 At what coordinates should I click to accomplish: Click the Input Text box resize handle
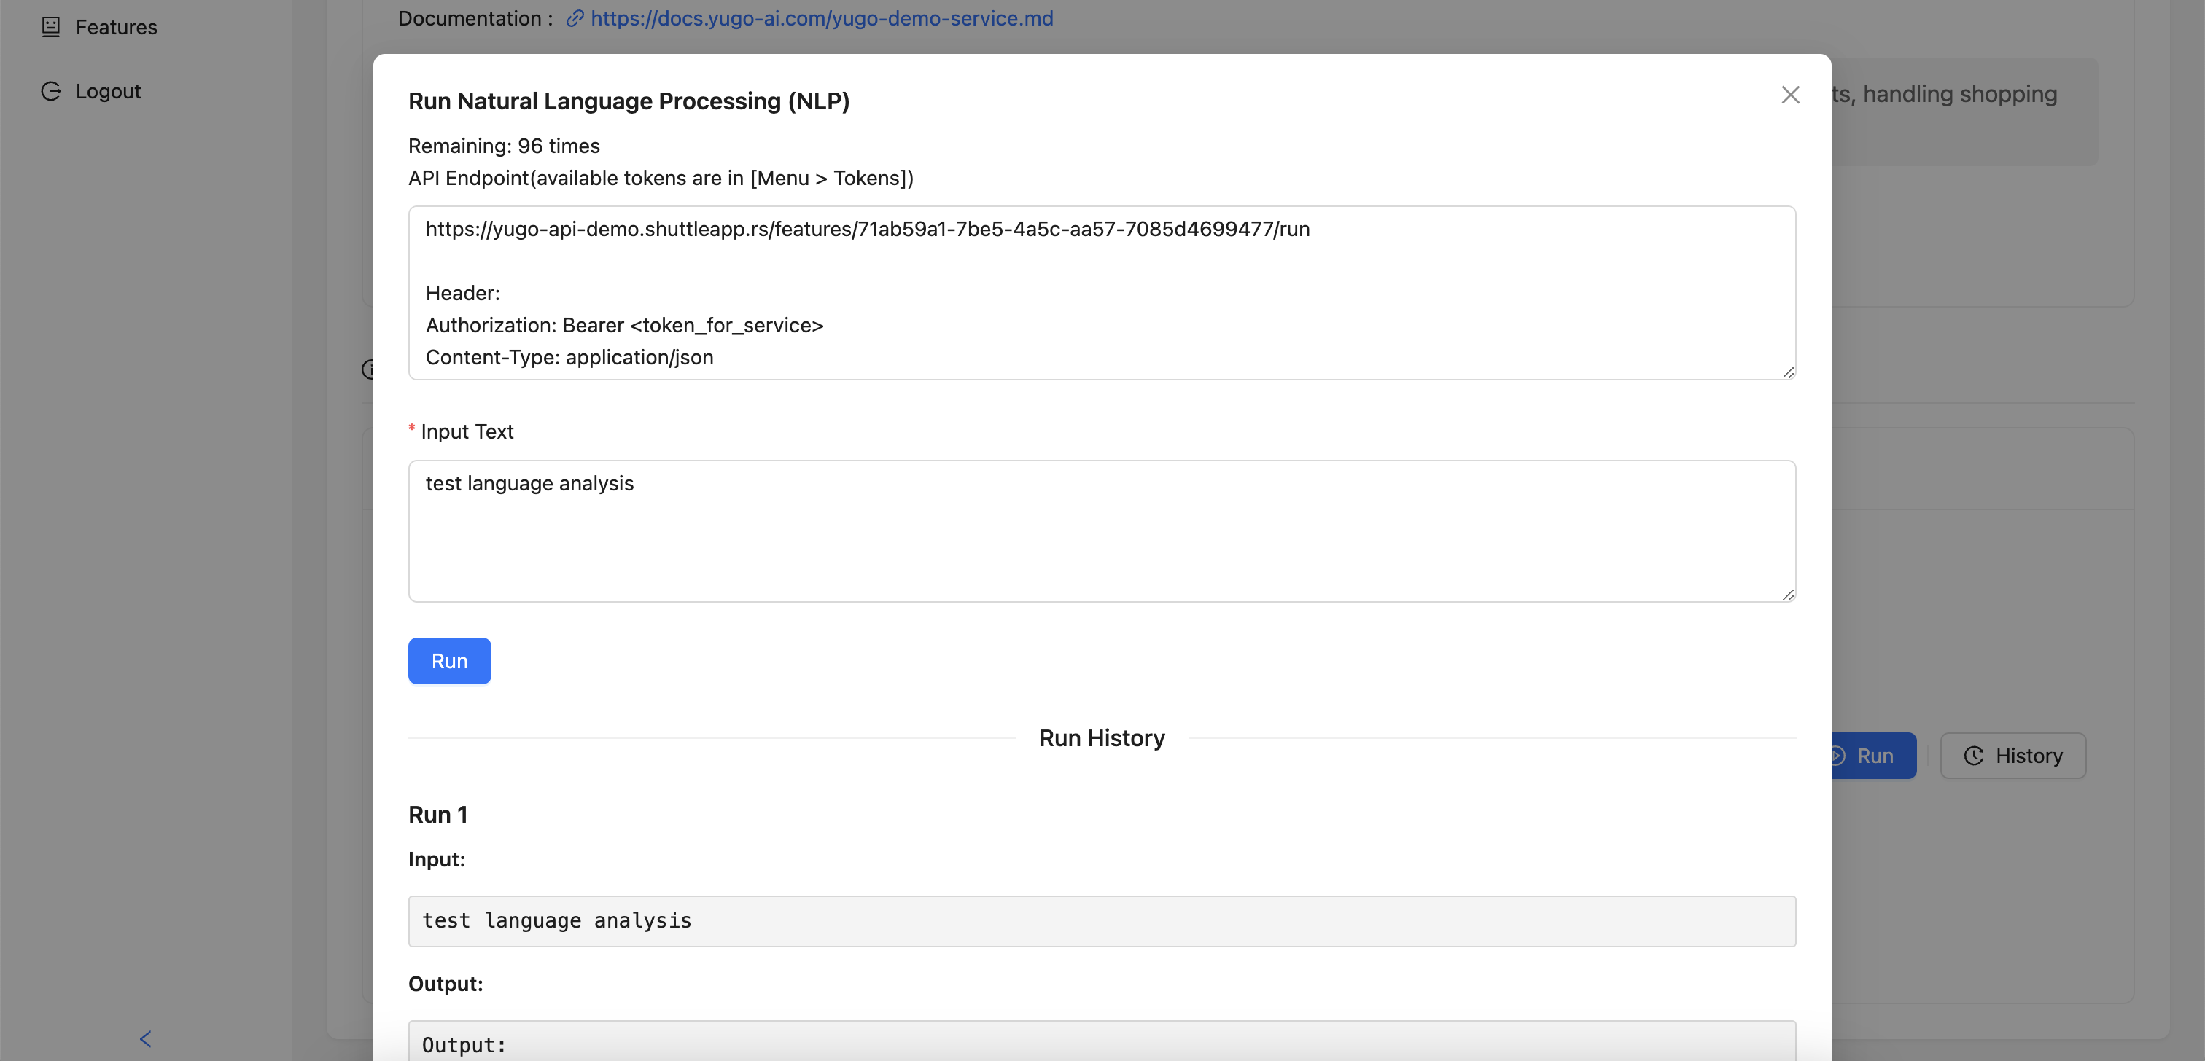pyautogui.click(x=1787, y=595)
